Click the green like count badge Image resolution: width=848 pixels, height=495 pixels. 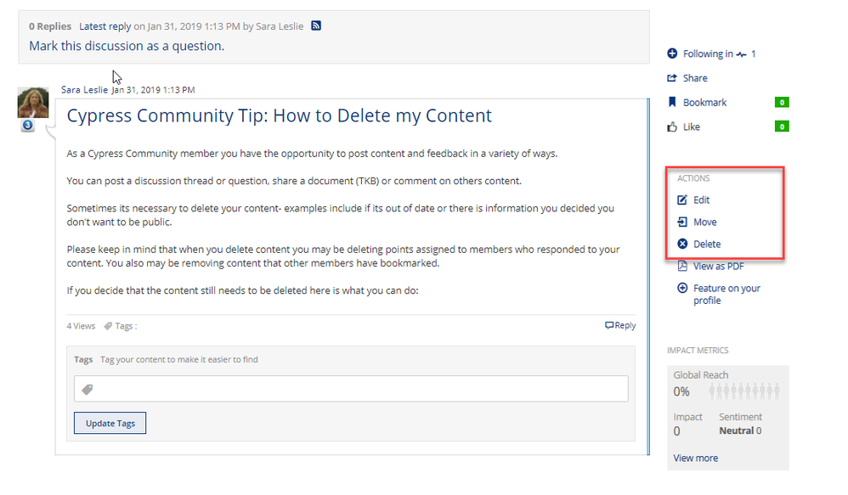point(782,127)
